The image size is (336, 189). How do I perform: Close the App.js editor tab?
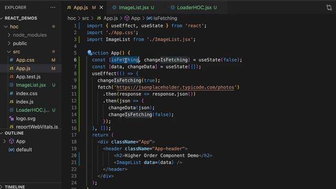click(101, 7)
